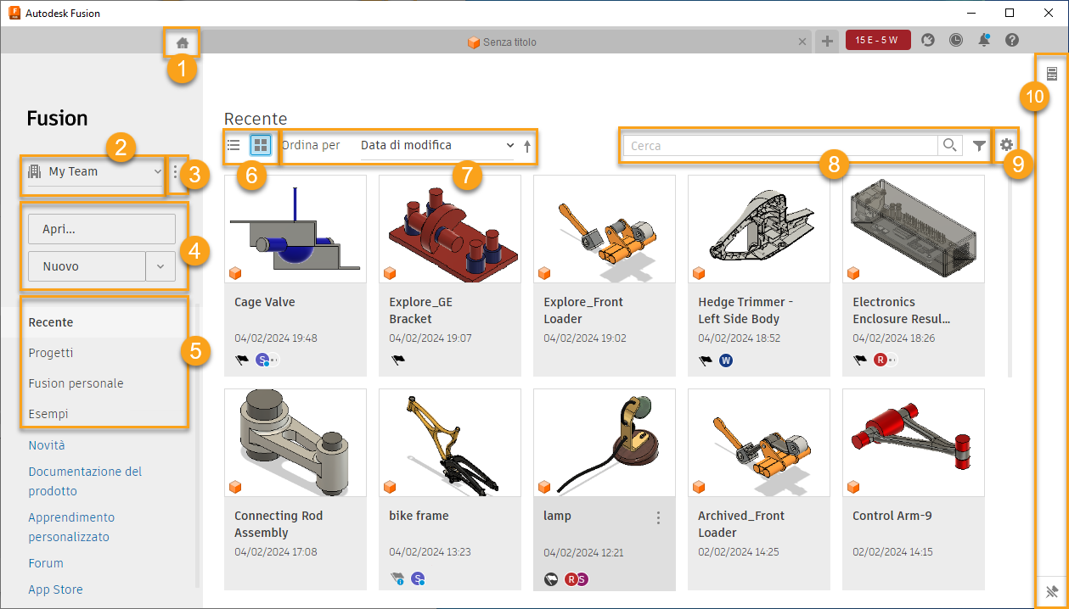Screen dimensions: 1069x609
Task: Open the Explore_Front Loader thumbnail
Action: click(605, 229)
